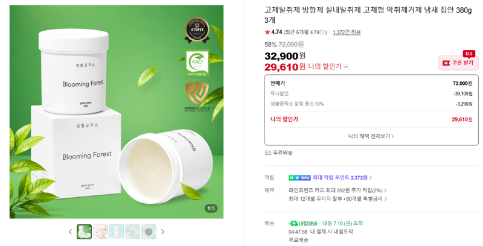Click the N+ 멤버십 membership badge icon

pyautogui.click(x=299, y=178)
